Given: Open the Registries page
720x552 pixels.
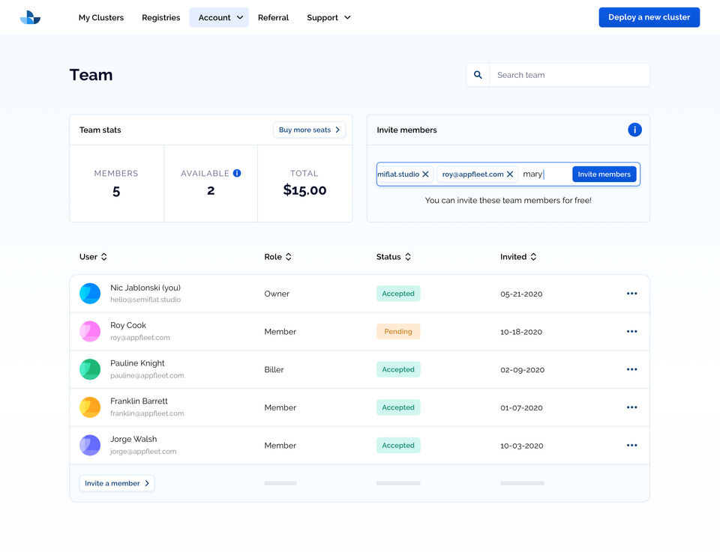Looking at the screenshot, I should click(161, 17).
